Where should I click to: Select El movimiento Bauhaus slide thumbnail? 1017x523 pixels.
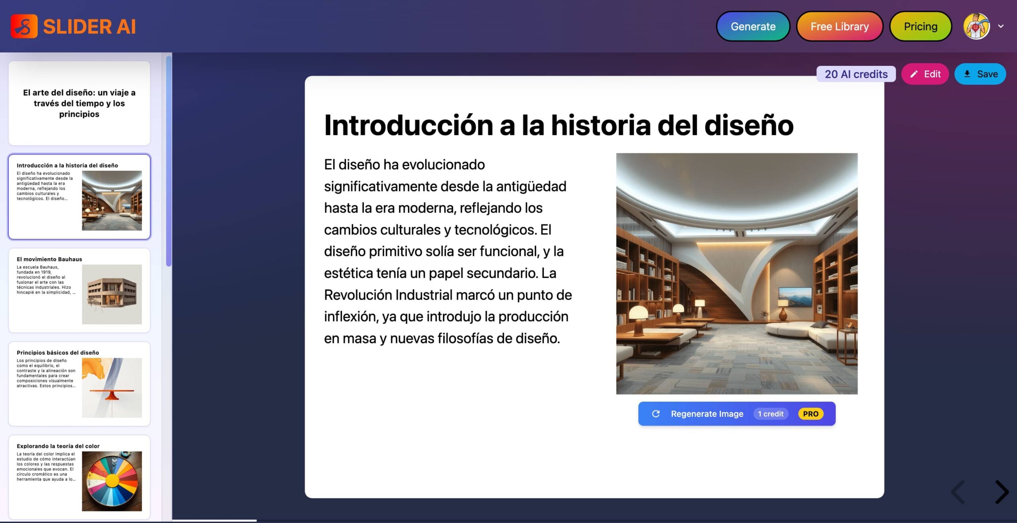pos(79,290)
